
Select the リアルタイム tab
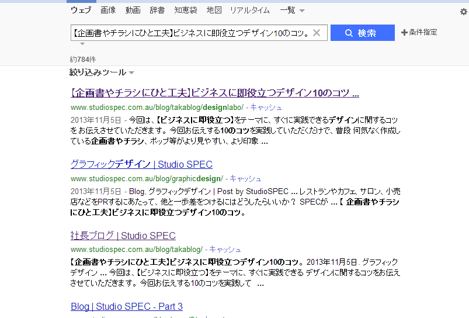[x=250, y=11]
